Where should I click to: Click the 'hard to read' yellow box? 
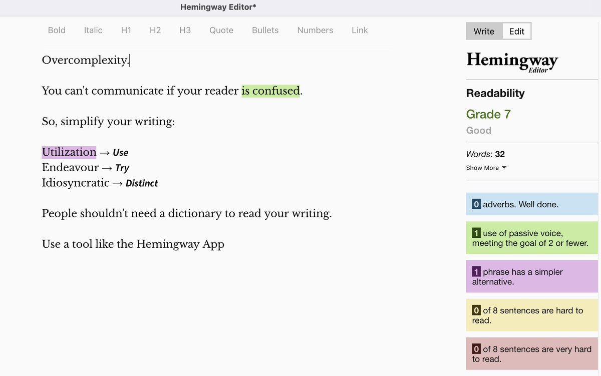pyautogui.click(x=532, y=315)
